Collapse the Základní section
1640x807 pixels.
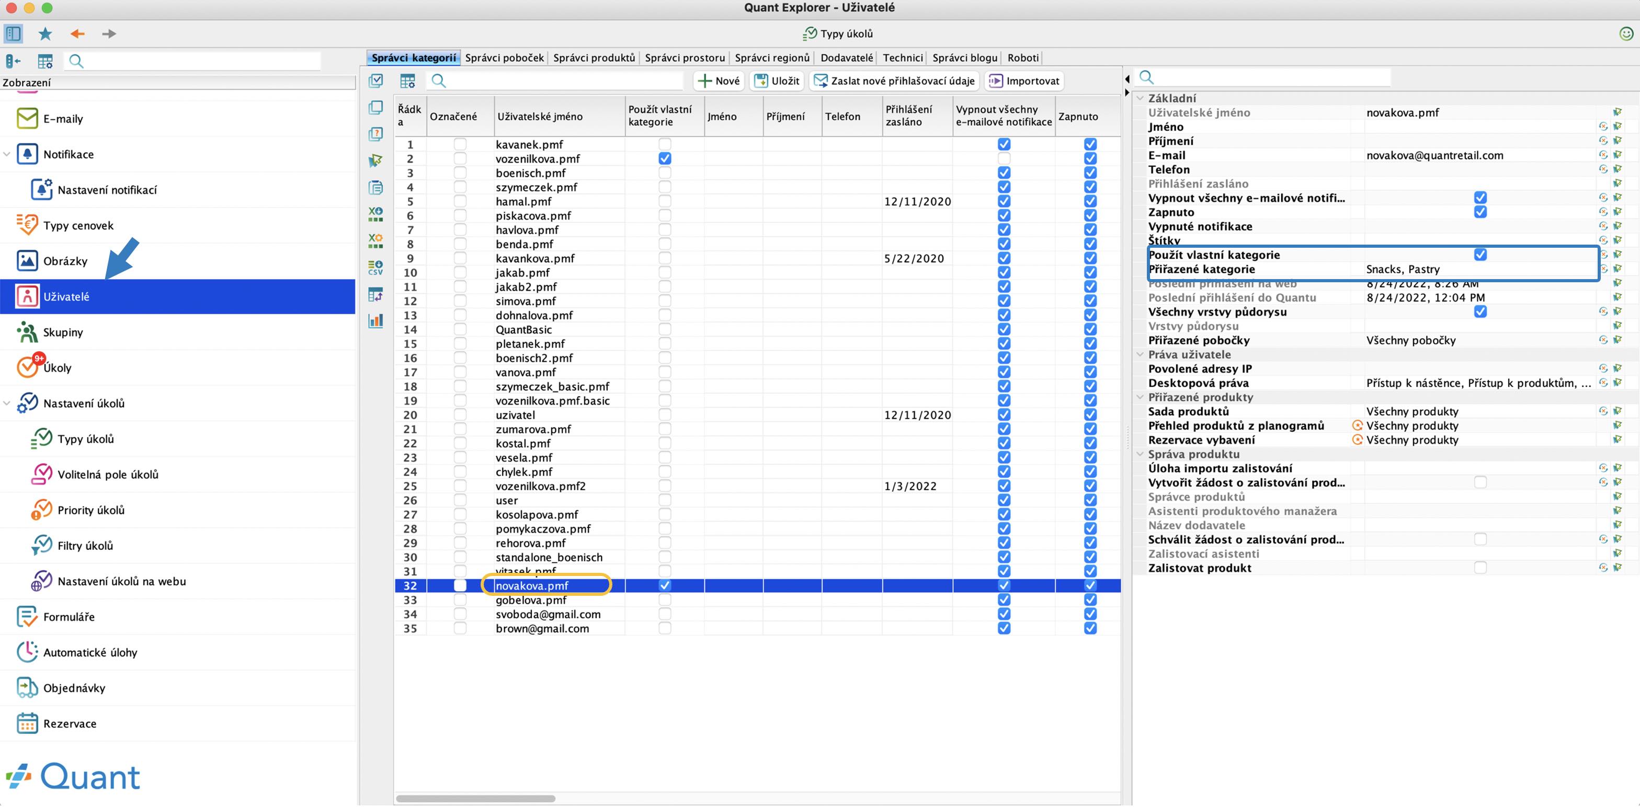tap(1140, 98)
